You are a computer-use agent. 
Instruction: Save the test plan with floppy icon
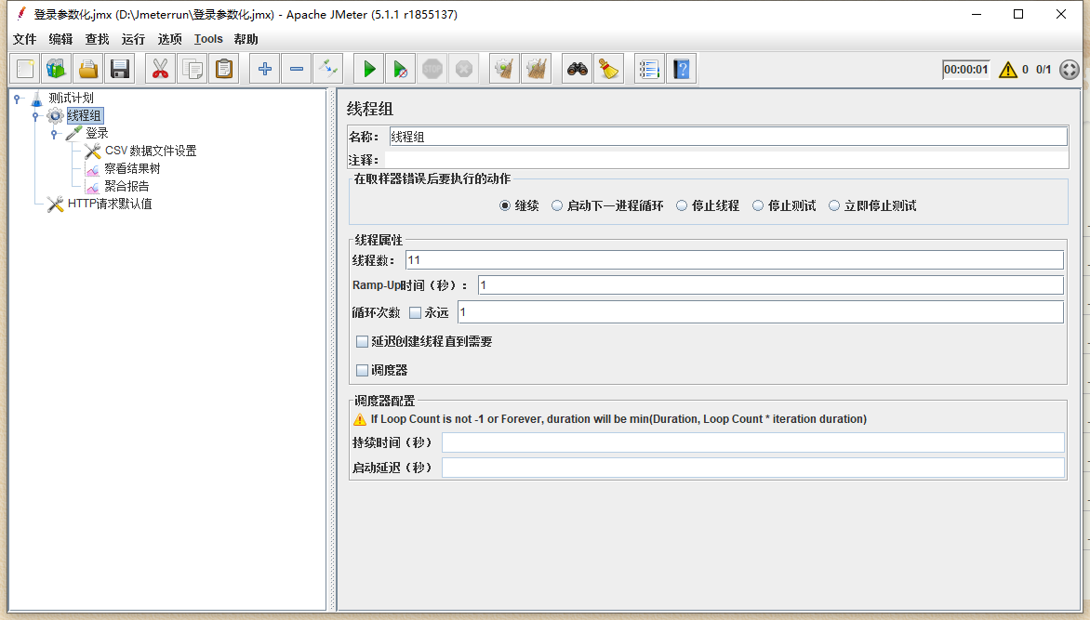(x=120, y=69)
